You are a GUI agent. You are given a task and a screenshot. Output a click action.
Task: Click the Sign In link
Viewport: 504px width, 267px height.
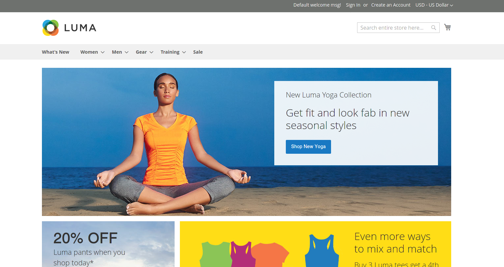click(x=353, y=5)
